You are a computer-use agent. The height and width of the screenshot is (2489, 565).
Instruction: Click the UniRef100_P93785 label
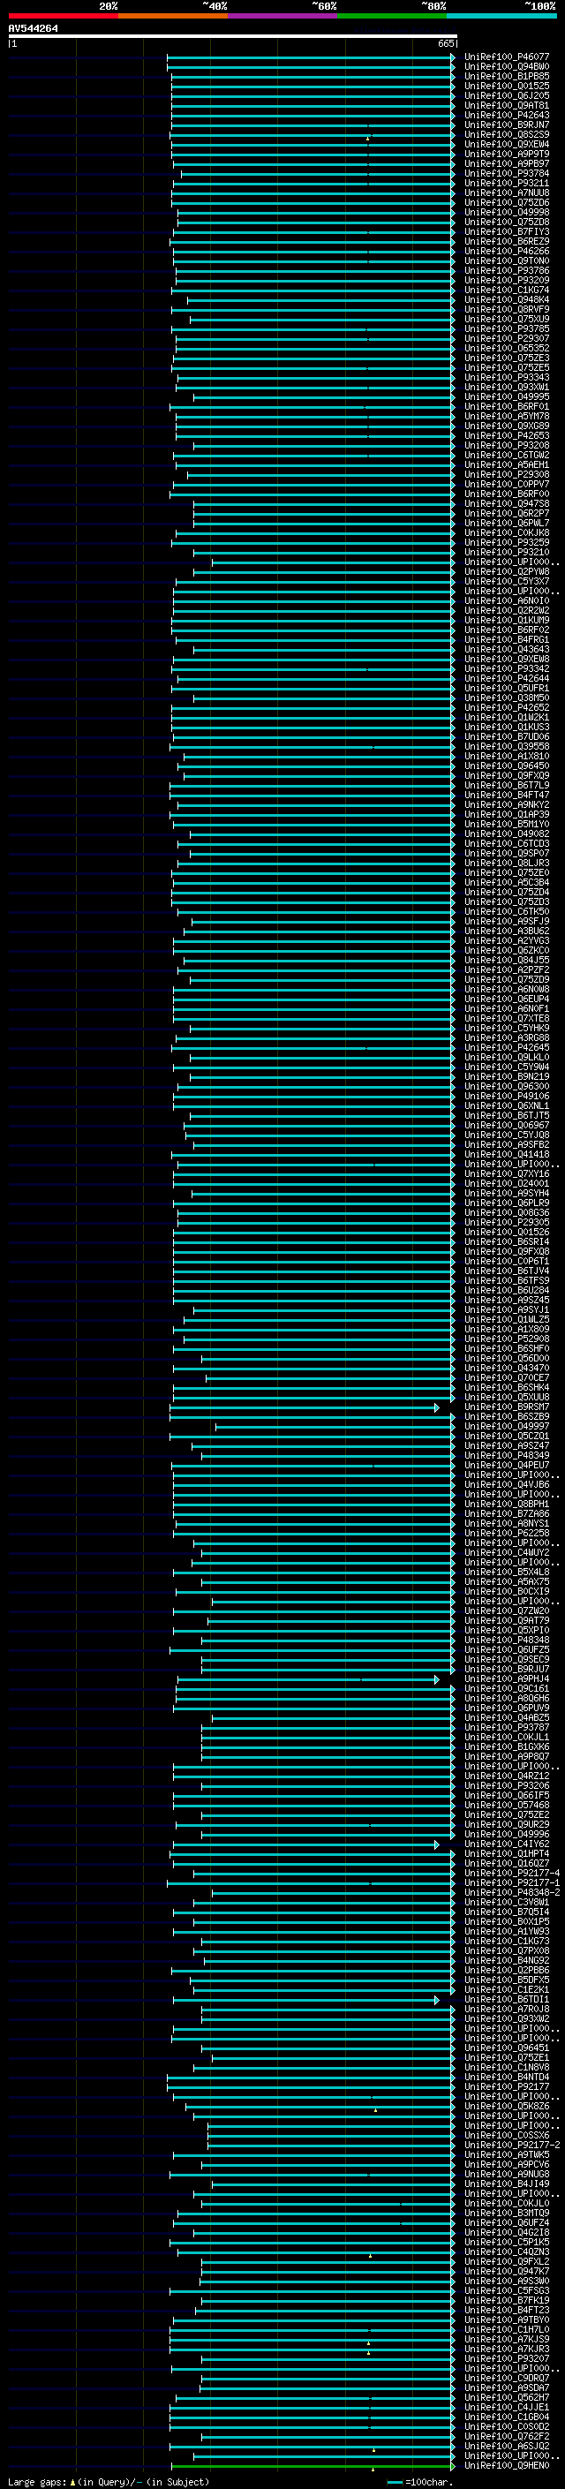[x=507, y=328]
